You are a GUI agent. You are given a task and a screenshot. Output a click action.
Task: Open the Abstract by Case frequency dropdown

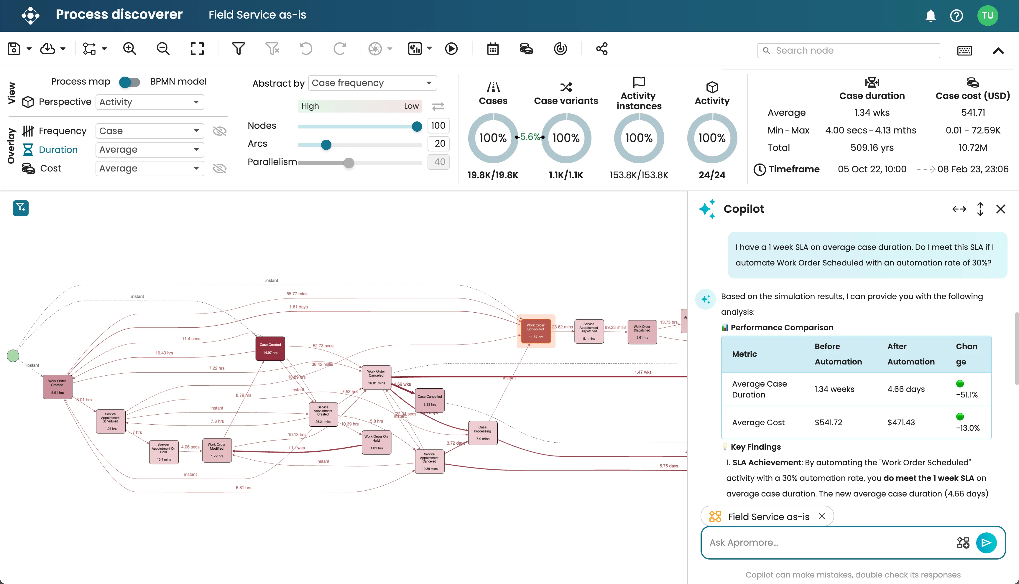click(372, 83)
